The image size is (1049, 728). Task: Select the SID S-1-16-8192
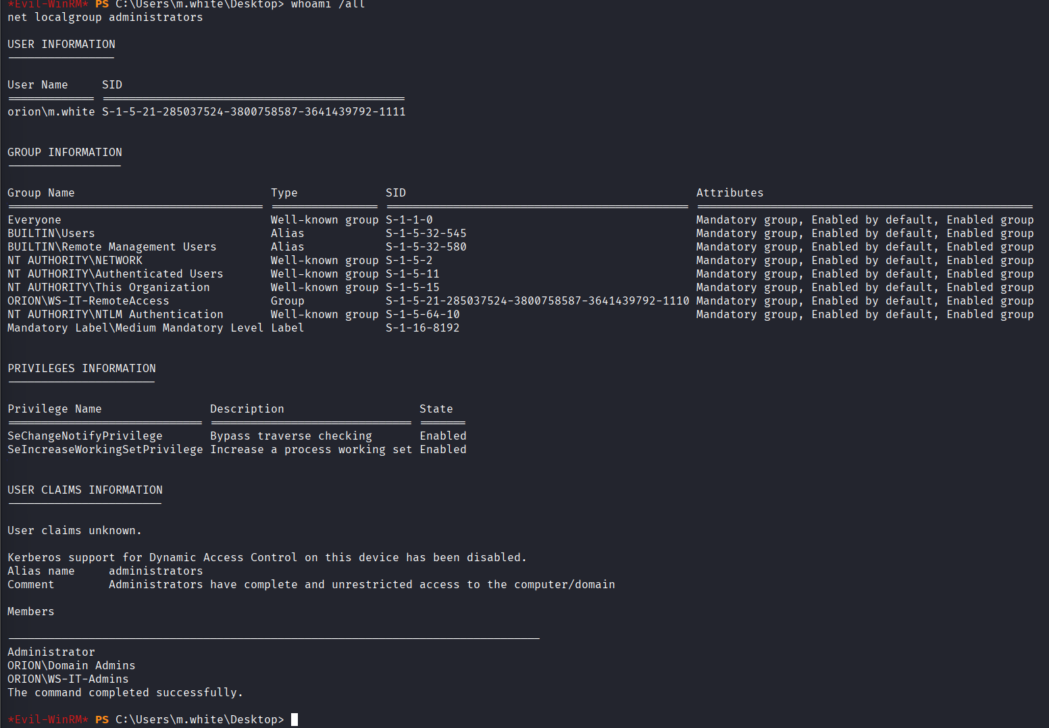click(x=423, y=328)
